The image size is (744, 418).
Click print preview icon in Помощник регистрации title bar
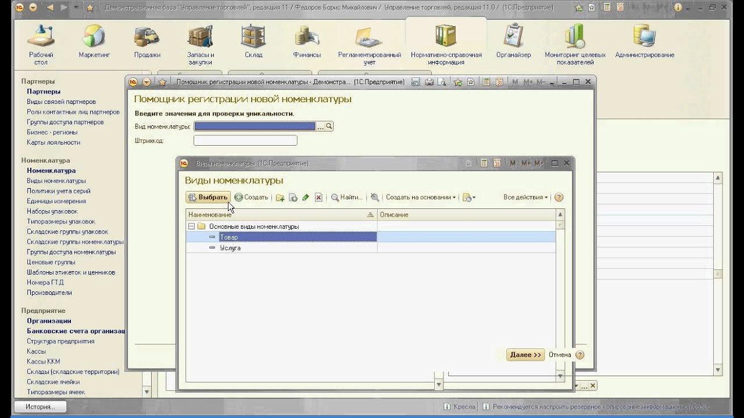point(442,82)
